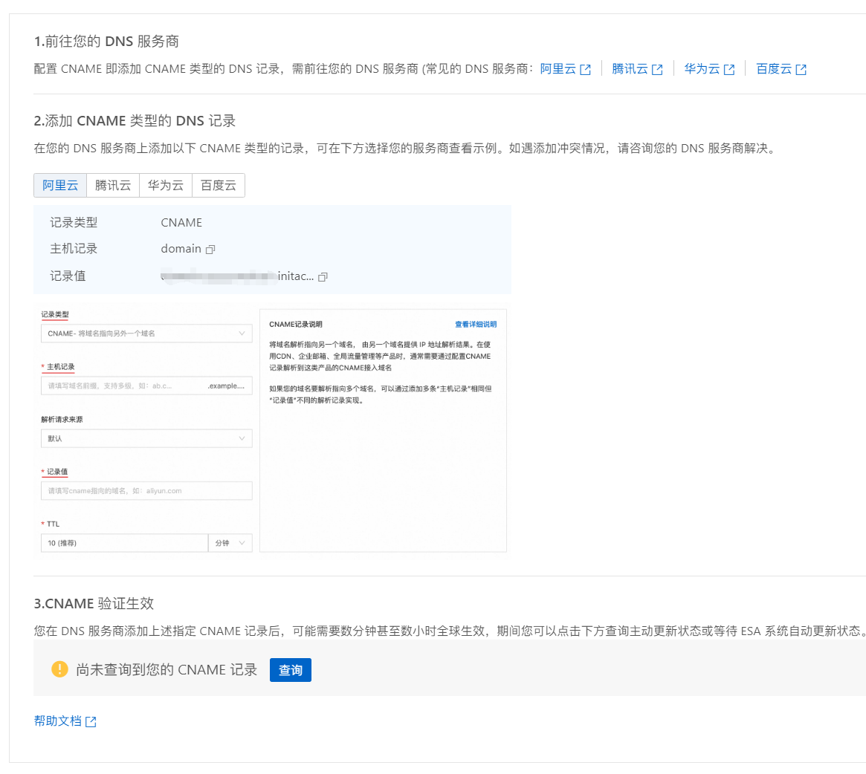Click the yellow warning status icon
Screen dimensions: 866x774
click(59, 669)
